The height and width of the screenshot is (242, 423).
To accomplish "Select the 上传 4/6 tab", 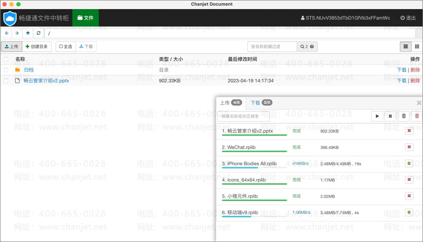I will pos(231,103).
